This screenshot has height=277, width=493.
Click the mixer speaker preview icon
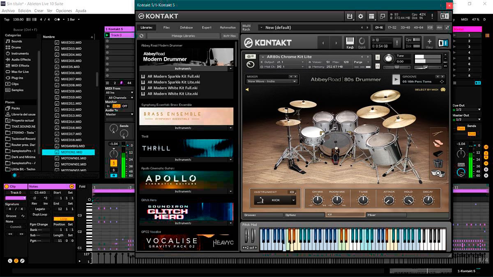pos(248,89)
